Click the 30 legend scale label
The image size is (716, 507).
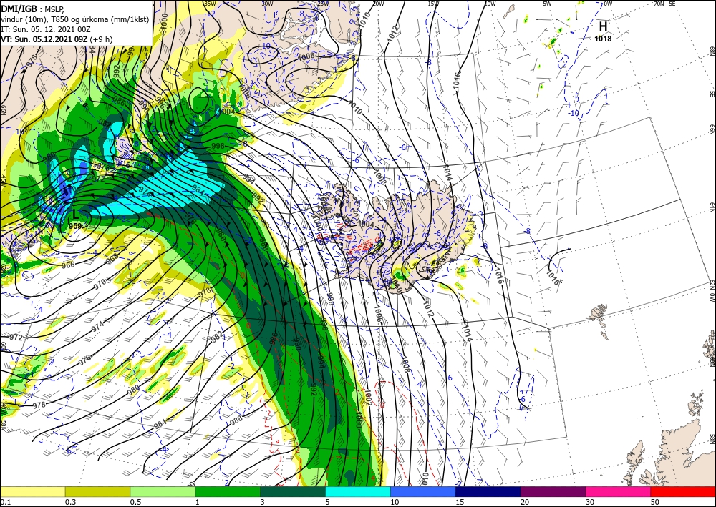[x=591, y=502]
